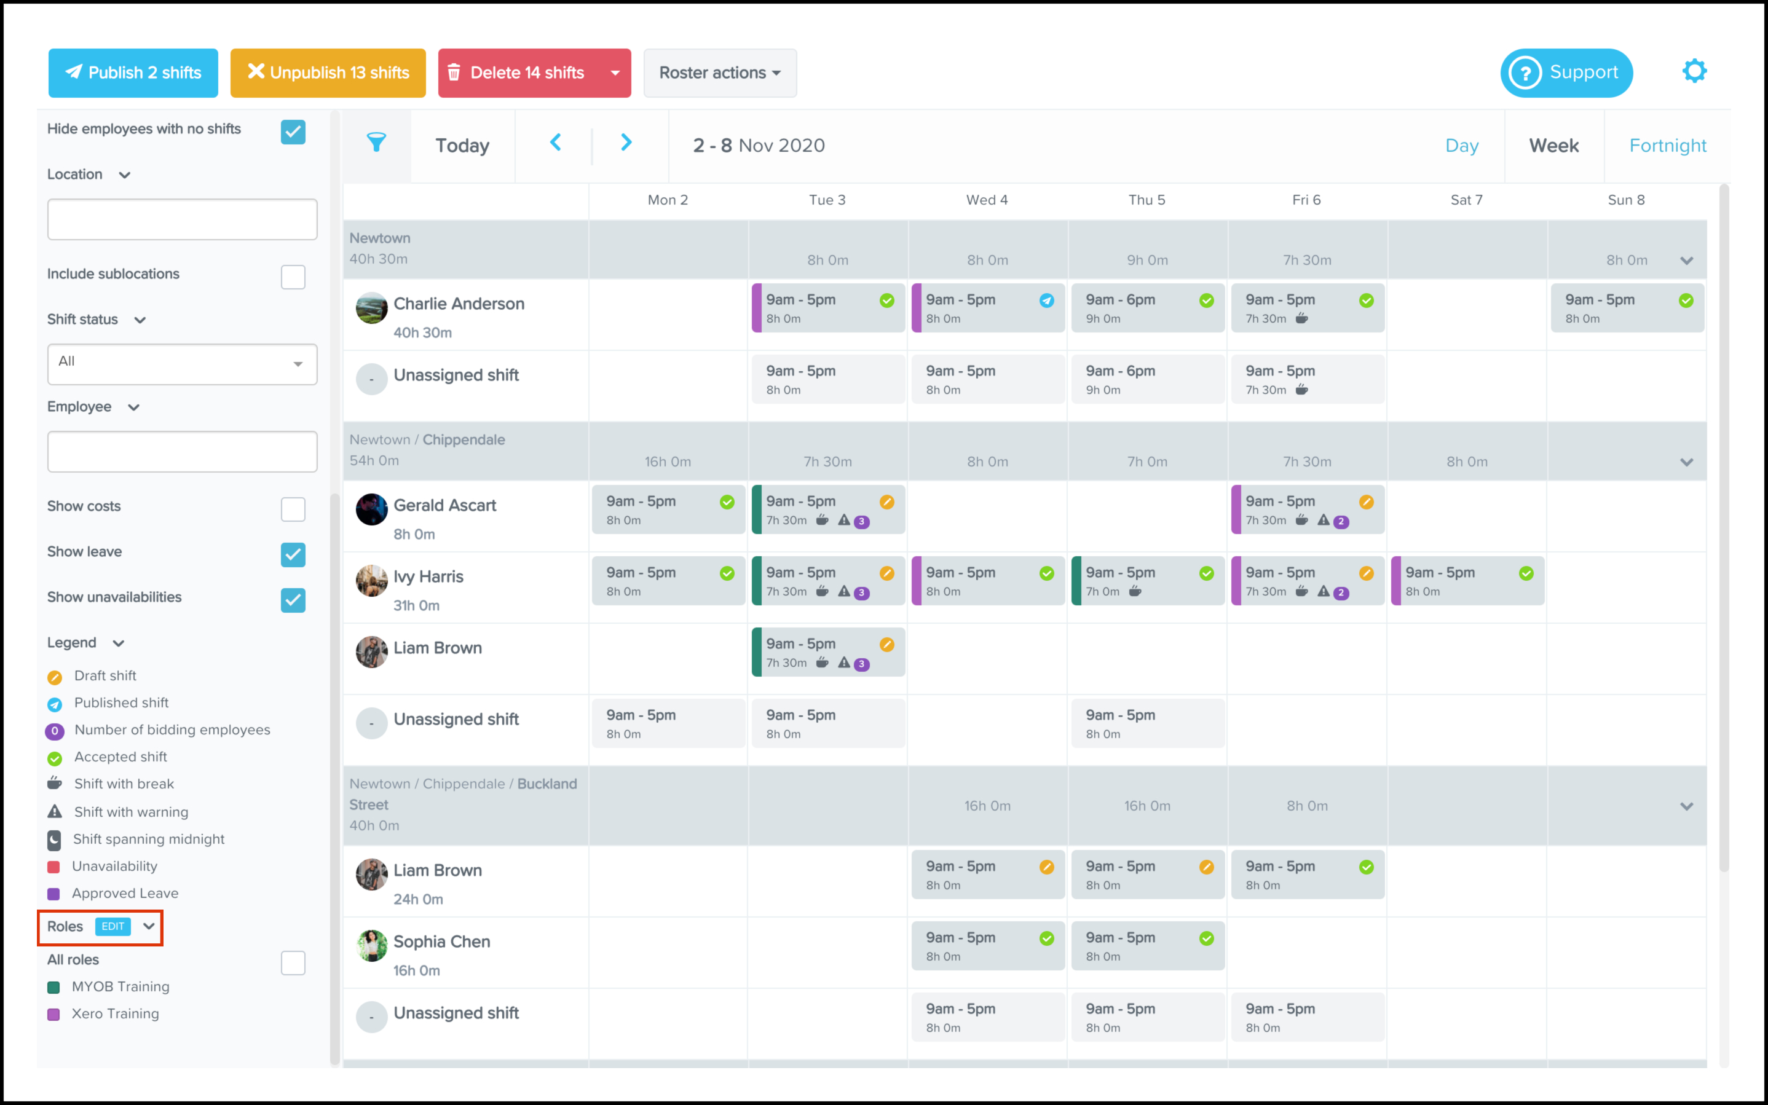Open the Shift status All dropdown
The width and height of the screenshot is (1768, 1105).
pos(182,363)
